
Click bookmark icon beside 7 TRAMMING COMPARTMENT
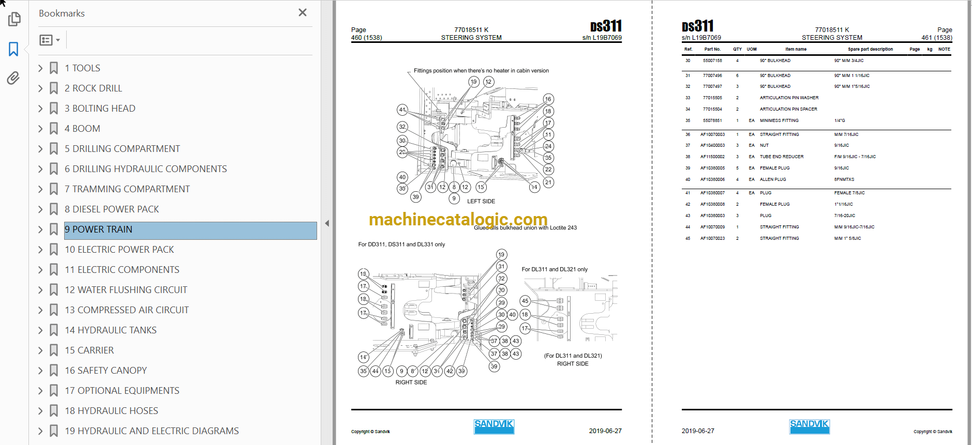54,189
